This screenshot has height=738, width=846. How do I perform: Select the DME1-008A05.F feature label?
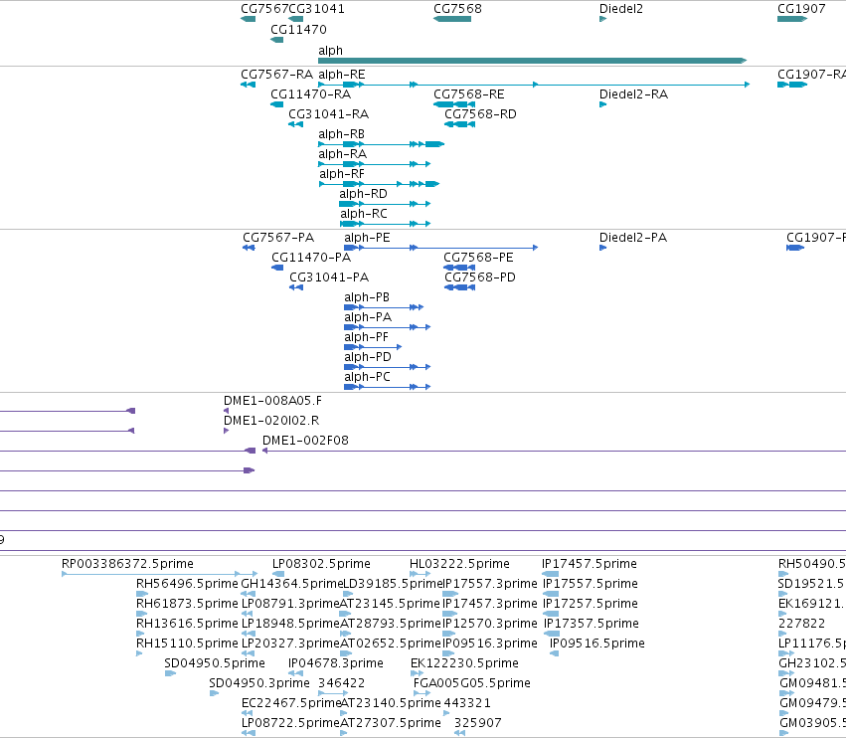(273, 400)
